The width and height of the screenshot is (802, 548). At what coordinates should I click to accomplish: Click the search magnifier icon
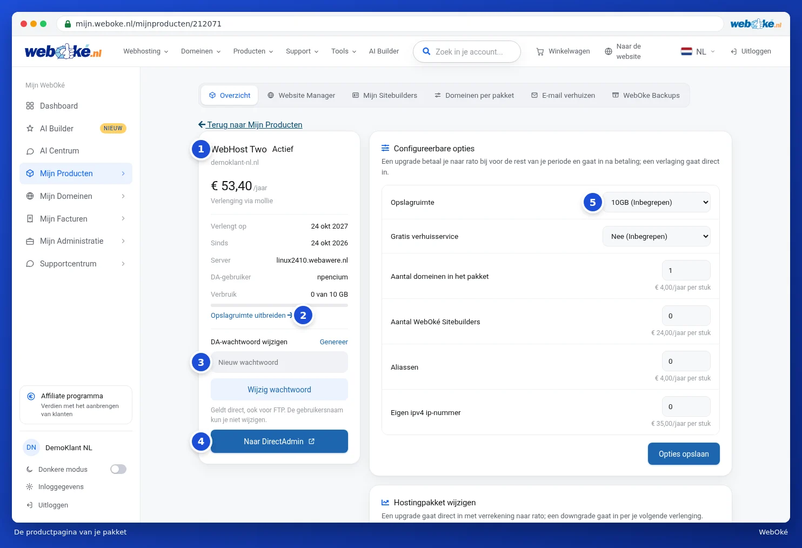[x=426, y=51]
